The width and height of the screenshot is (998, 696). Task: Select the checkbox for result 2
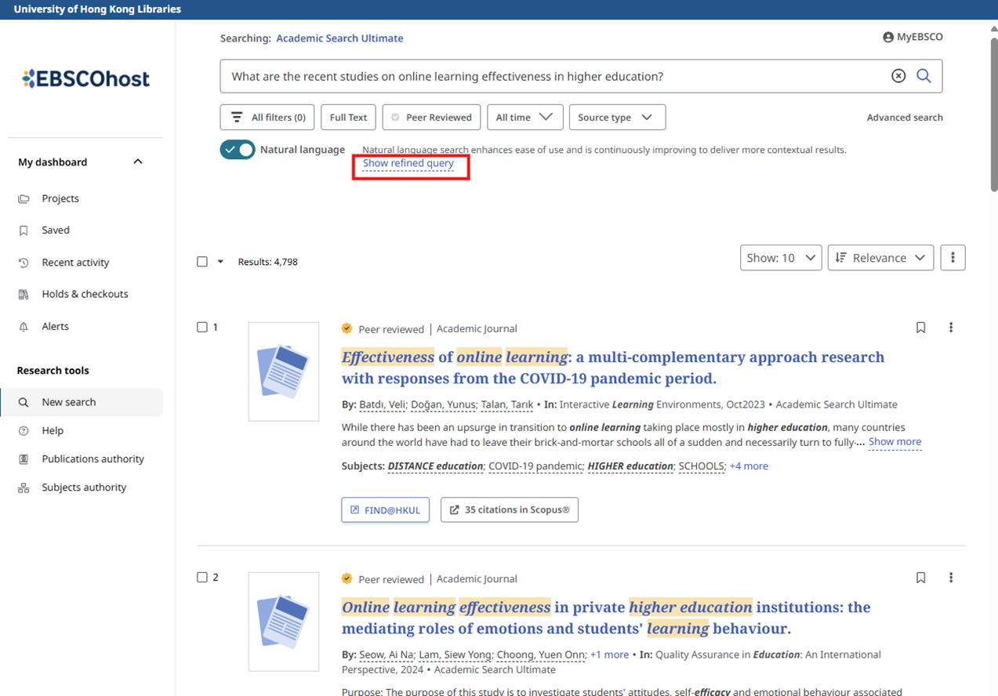[x=202, y=578]
